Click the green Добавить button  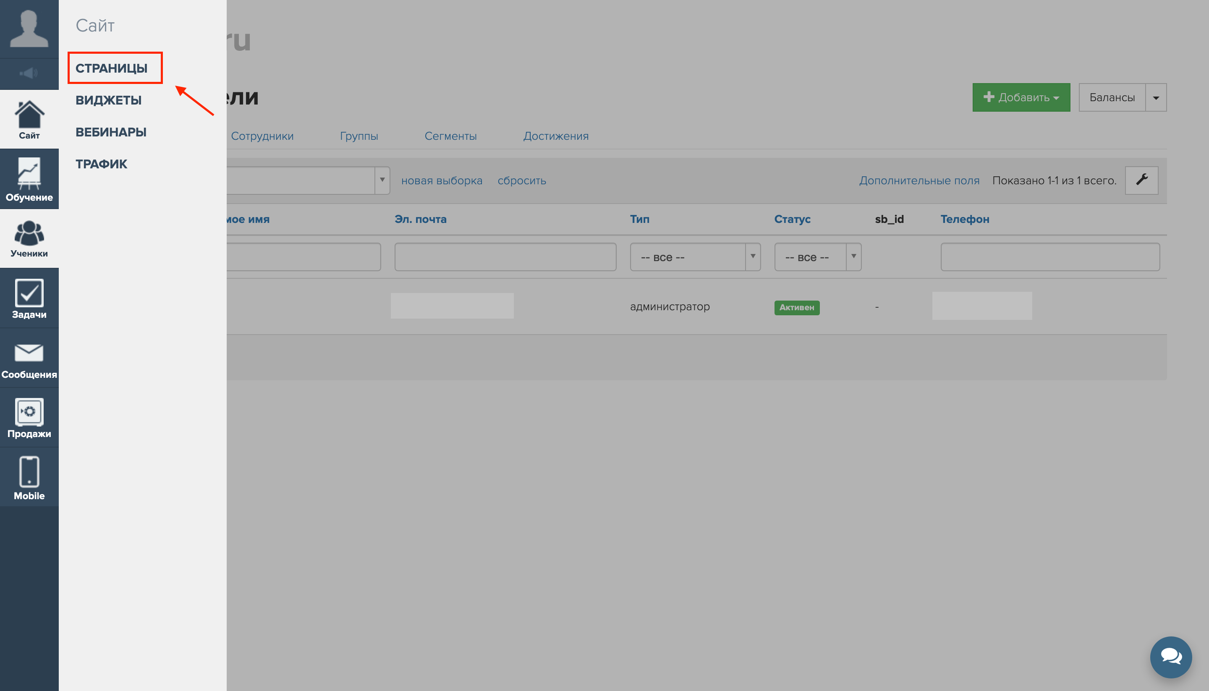point(1021,97)
